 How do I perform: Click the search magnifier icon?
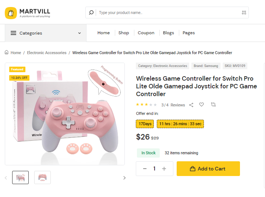pyautogui.click(x=91, y=13)
